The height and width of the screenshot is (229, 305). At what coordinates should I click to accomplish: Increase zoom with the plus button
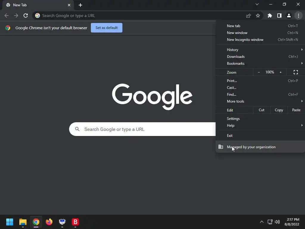[x=281, y=72]
